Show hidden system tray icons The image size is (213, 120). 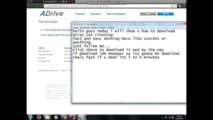coord(163,117)
